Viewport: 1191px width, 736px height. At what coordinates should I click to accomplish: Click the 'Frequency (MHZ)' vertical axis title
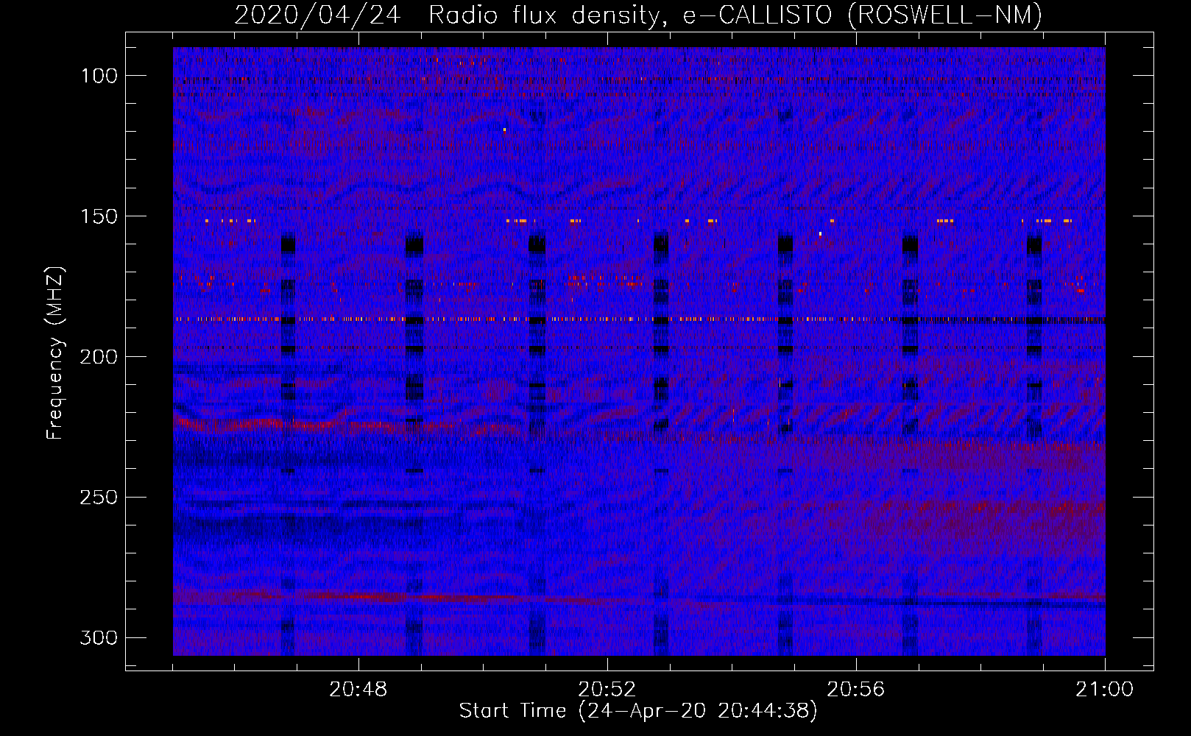point(55,353)
